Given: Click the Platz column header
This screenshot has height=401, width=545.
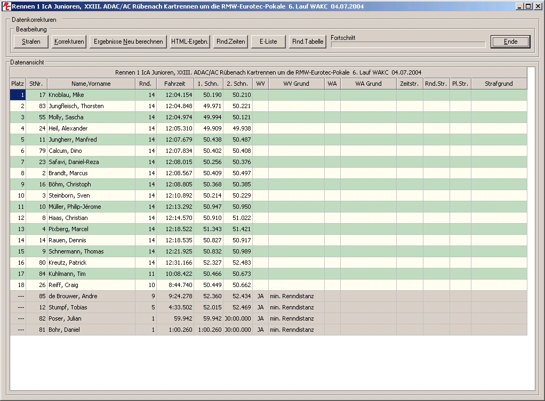Looking at the screenshot, I should [18, 84].
